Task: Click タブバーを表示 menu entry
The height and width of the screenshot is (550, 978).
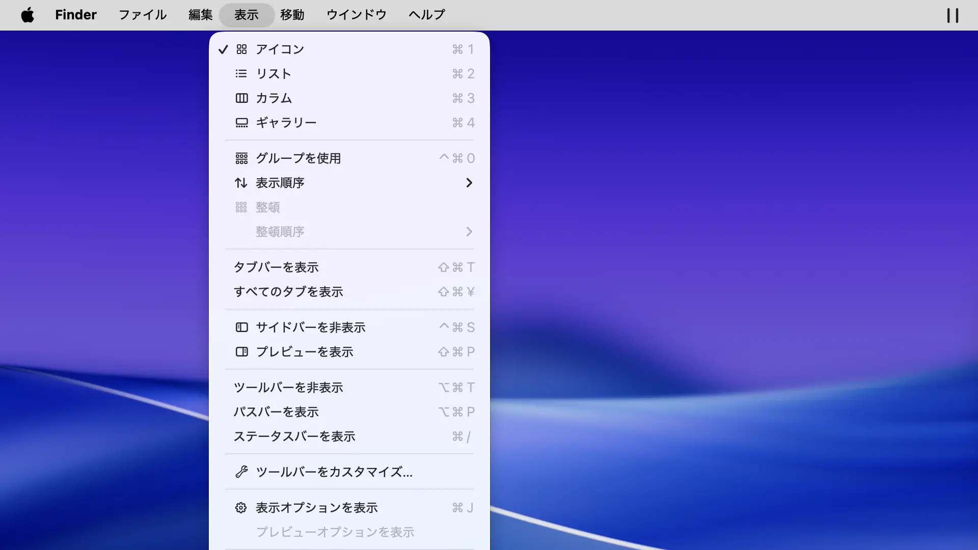Action: [x=276, y=267]
